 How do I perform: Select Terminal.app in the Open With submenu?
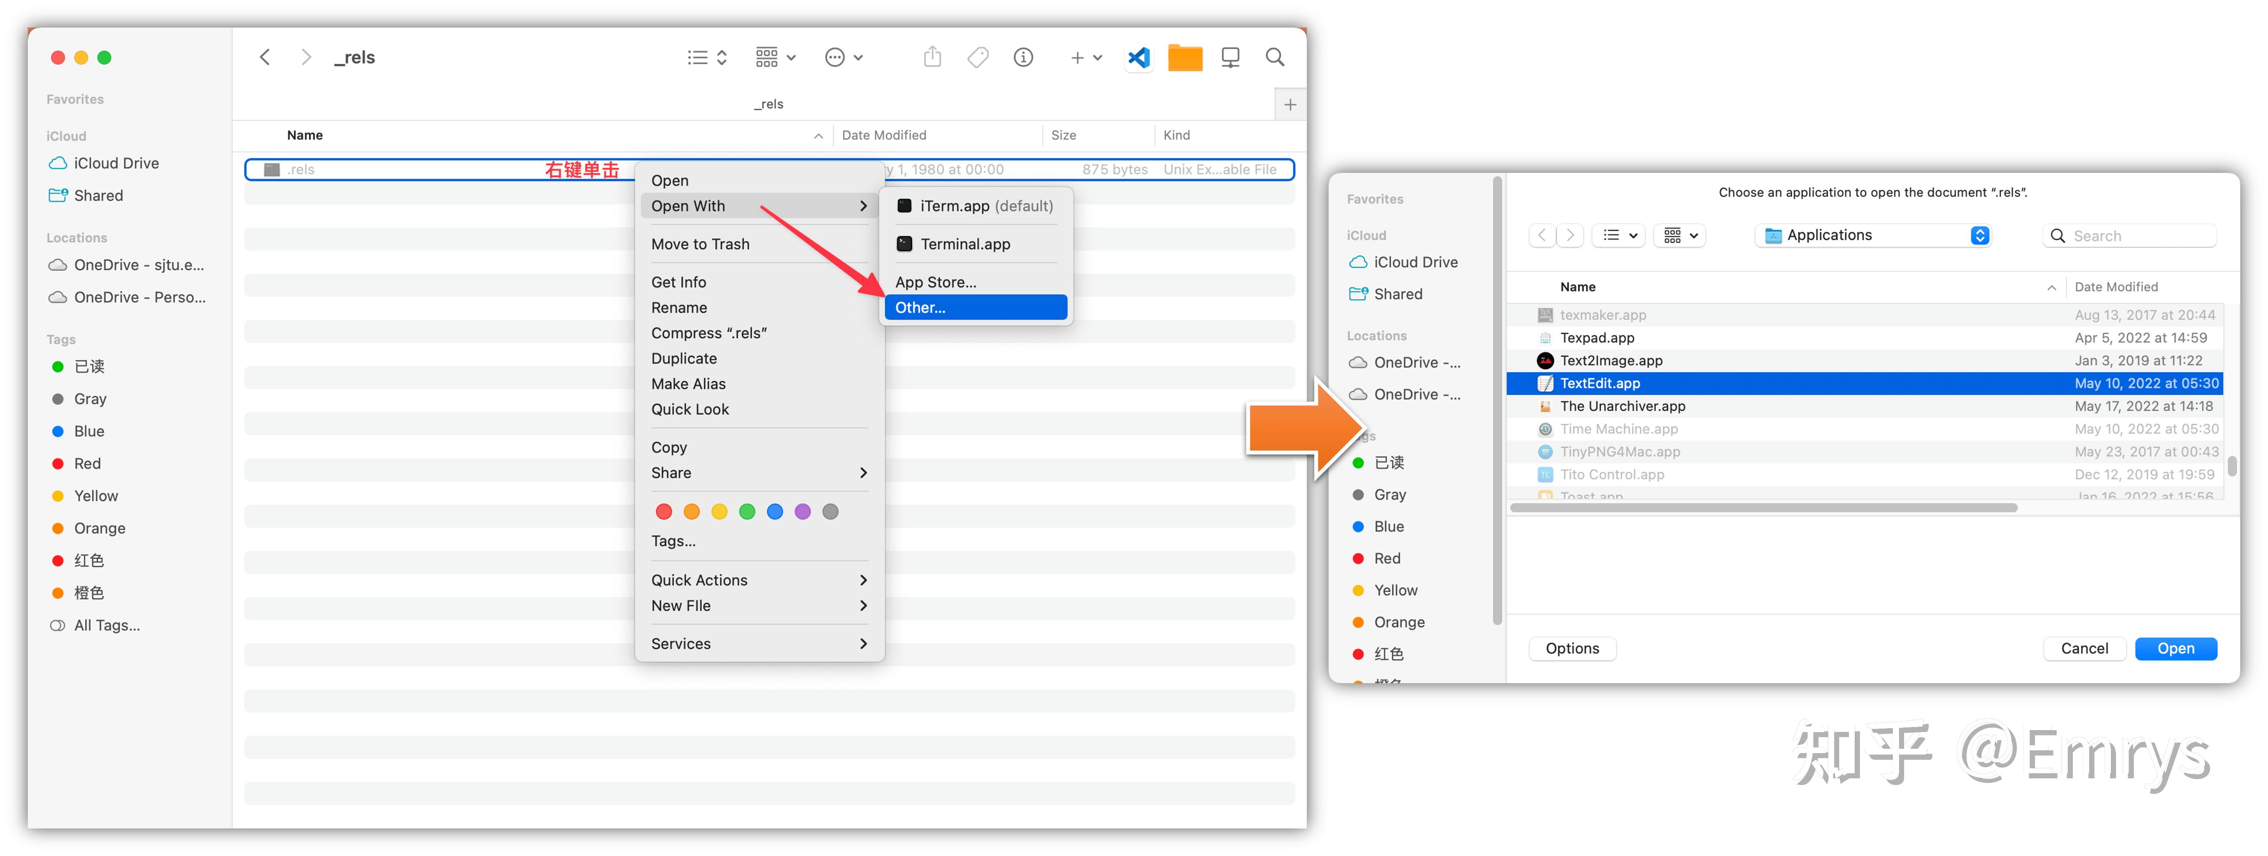tap(965, 244)
